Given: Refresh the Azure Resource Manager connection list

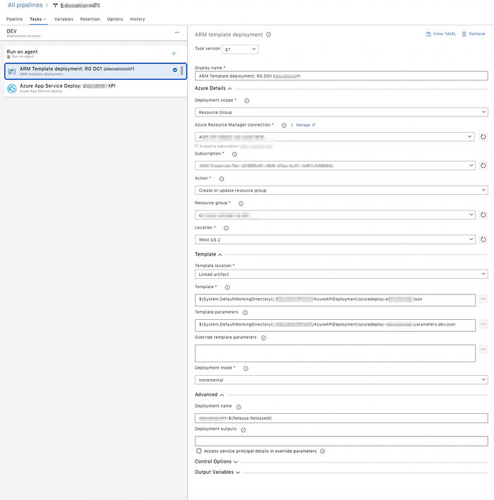Looking at the screenshot, I should pos(483,137).
